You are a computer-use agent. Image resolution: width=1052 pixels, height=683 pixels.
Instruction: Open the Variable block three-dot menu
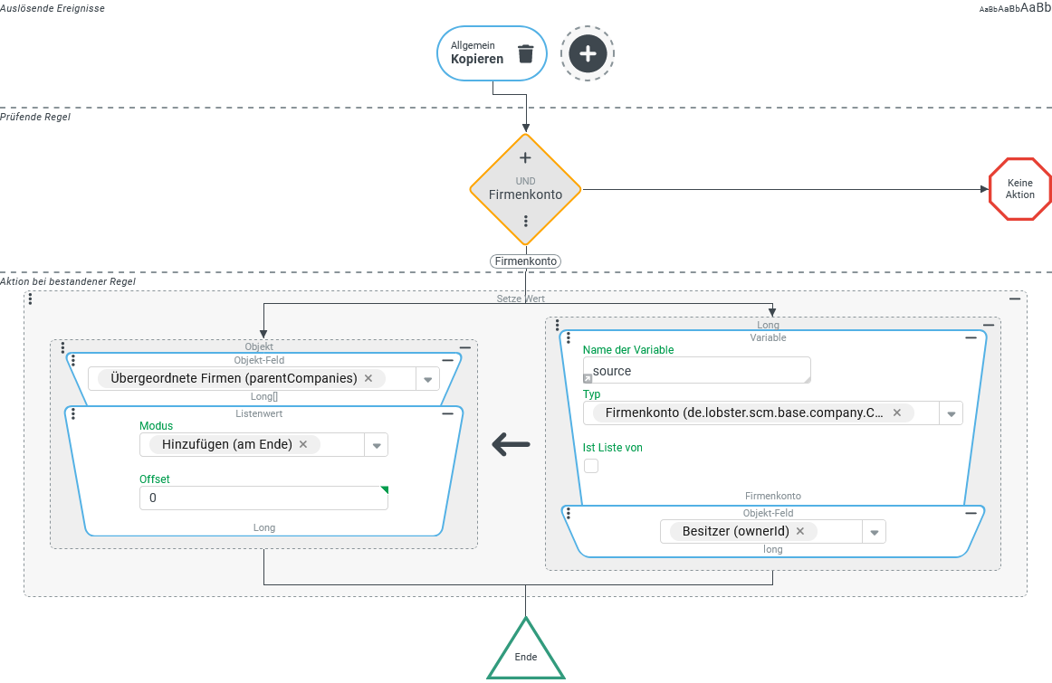pyautogui.click(x=569, y=337)
